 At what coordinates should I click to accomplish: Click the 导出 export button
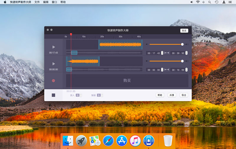184,95
